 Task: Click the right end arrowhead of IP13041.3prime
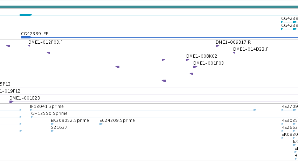pyautogui.click(x=255, y=110)
